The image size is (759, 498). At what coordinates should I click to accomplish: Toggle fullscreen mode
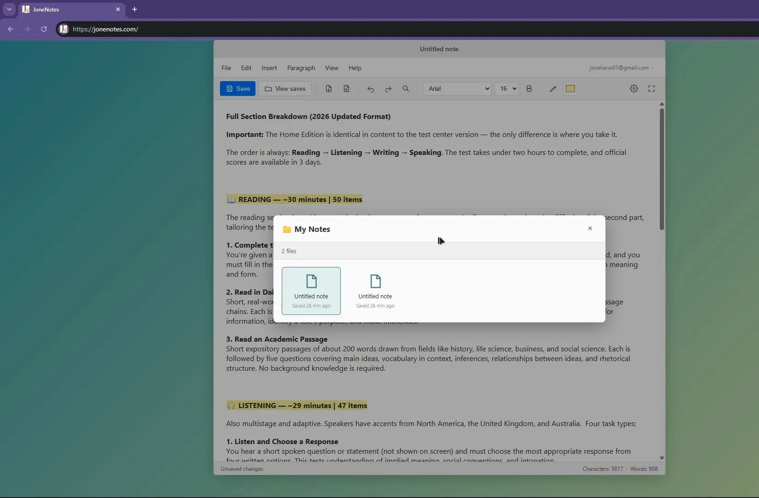pos(652,89)
